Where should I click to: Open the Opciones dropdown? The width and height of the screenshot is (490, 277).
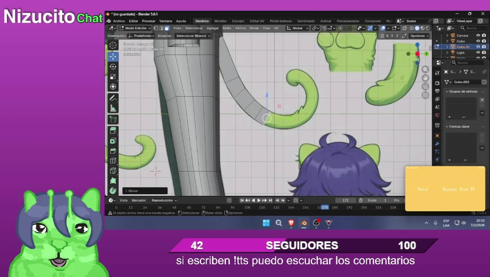(420, 36)
